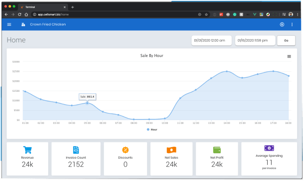Click the browser back arrow
Screen dimensions: 305x182
click(6, 14)
